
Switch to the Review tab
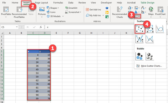click(x=82, y=3)
